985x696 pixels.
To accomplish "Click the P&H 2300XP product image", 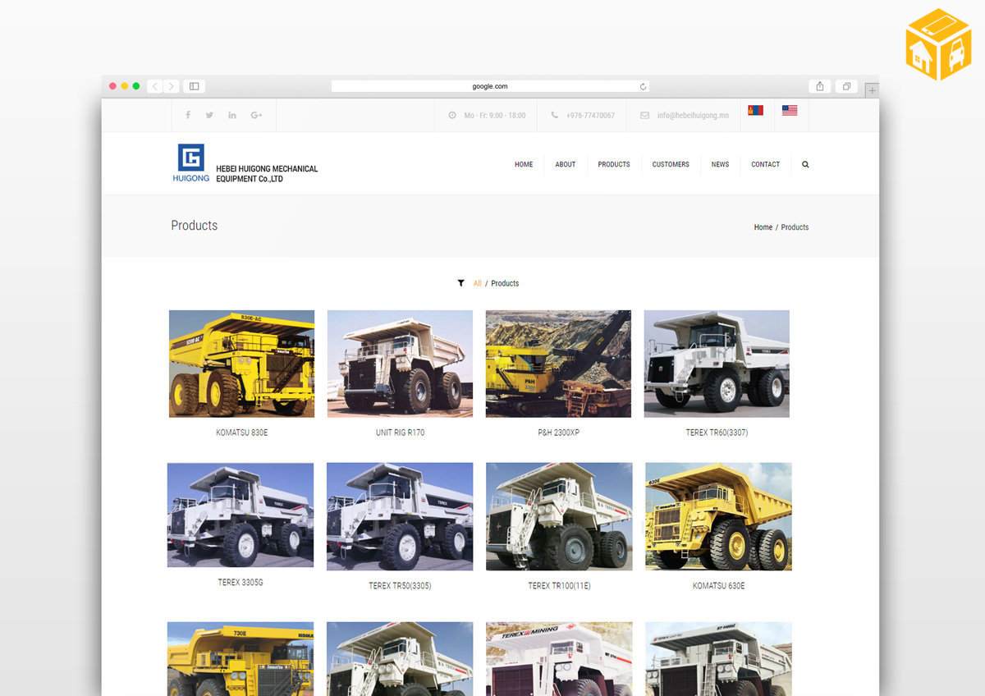I will pos(558,364).
